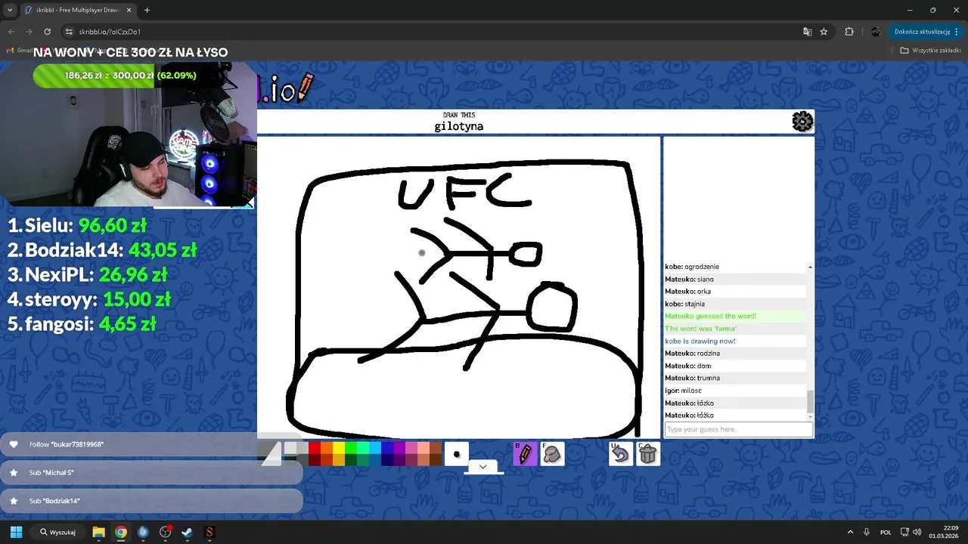
Task: Open 'Wszystkie zakładki' bookmarks folder
Action: [930, 51]
